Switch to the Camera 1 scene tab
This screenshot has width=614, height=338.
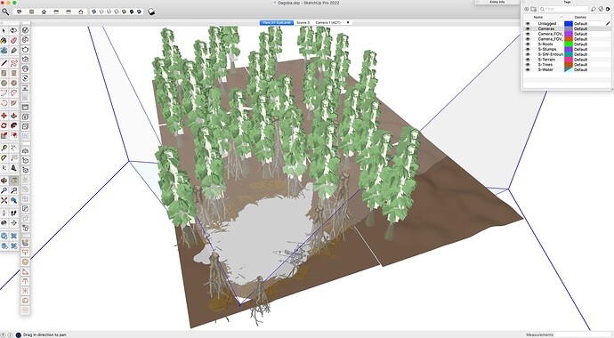click(x=327, y=23)
